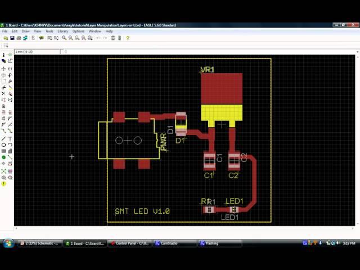Select the Delete X tool

pyautogui.click(x=3, y=94)
